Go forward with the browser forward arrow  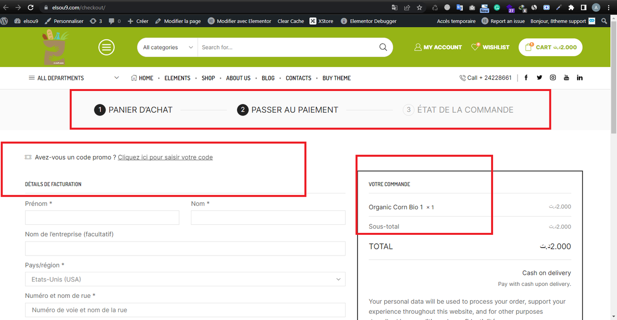coord(18,8)
